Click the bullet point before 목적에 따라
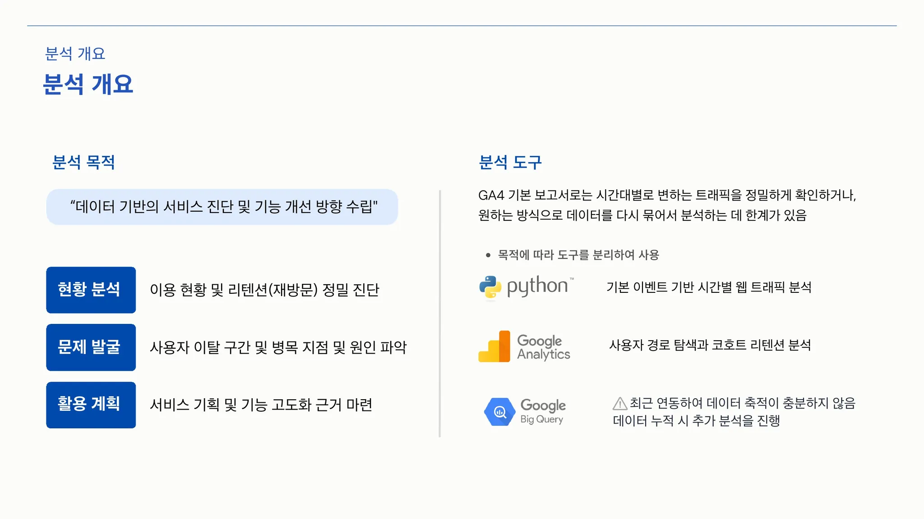The width and height of the screenshot is (924, 519). 488,255
